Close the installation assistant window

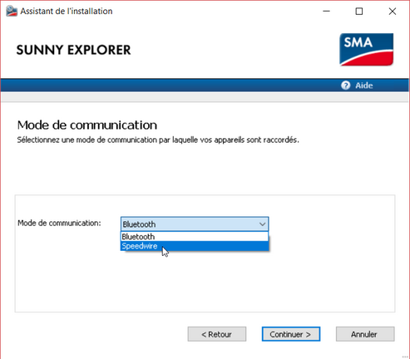pyautogui.click(x=393, y=12)
